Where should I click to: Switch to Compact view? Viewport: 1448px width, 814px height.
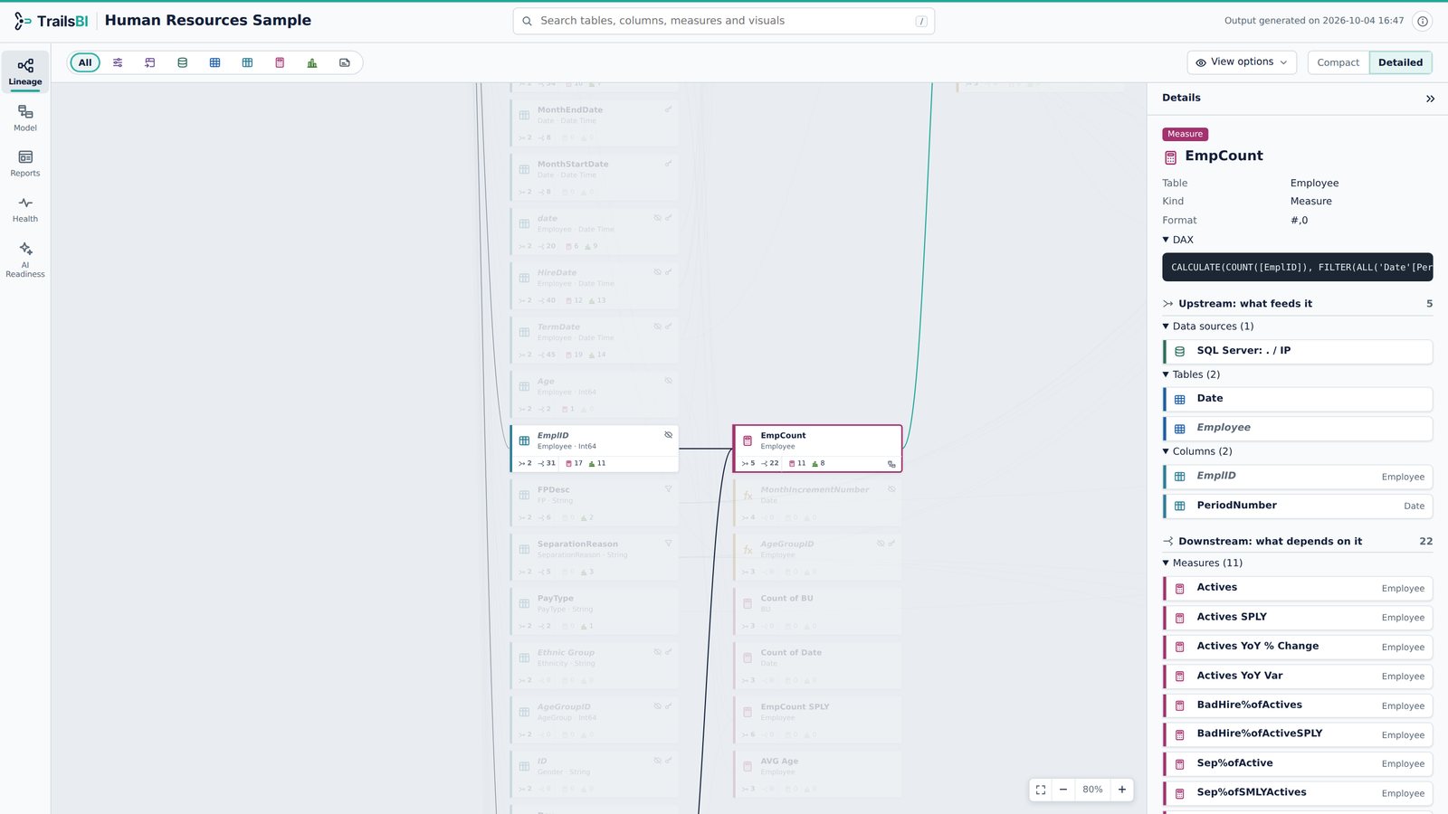tap(1338, 62)
